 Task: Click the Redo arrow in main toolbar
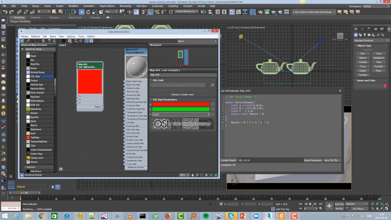[12, 12]
